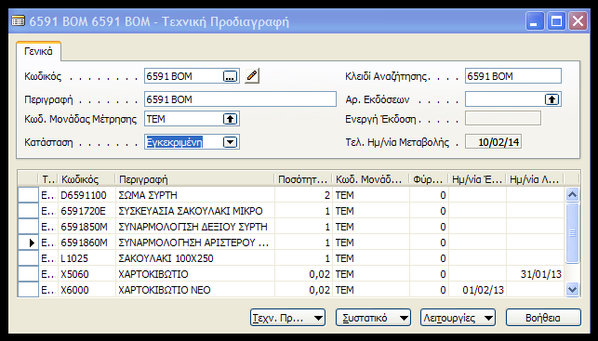Click the Κλειδί Αναζήτησης input field
Screen dimensions: 598x341
(x=513, y=76)
